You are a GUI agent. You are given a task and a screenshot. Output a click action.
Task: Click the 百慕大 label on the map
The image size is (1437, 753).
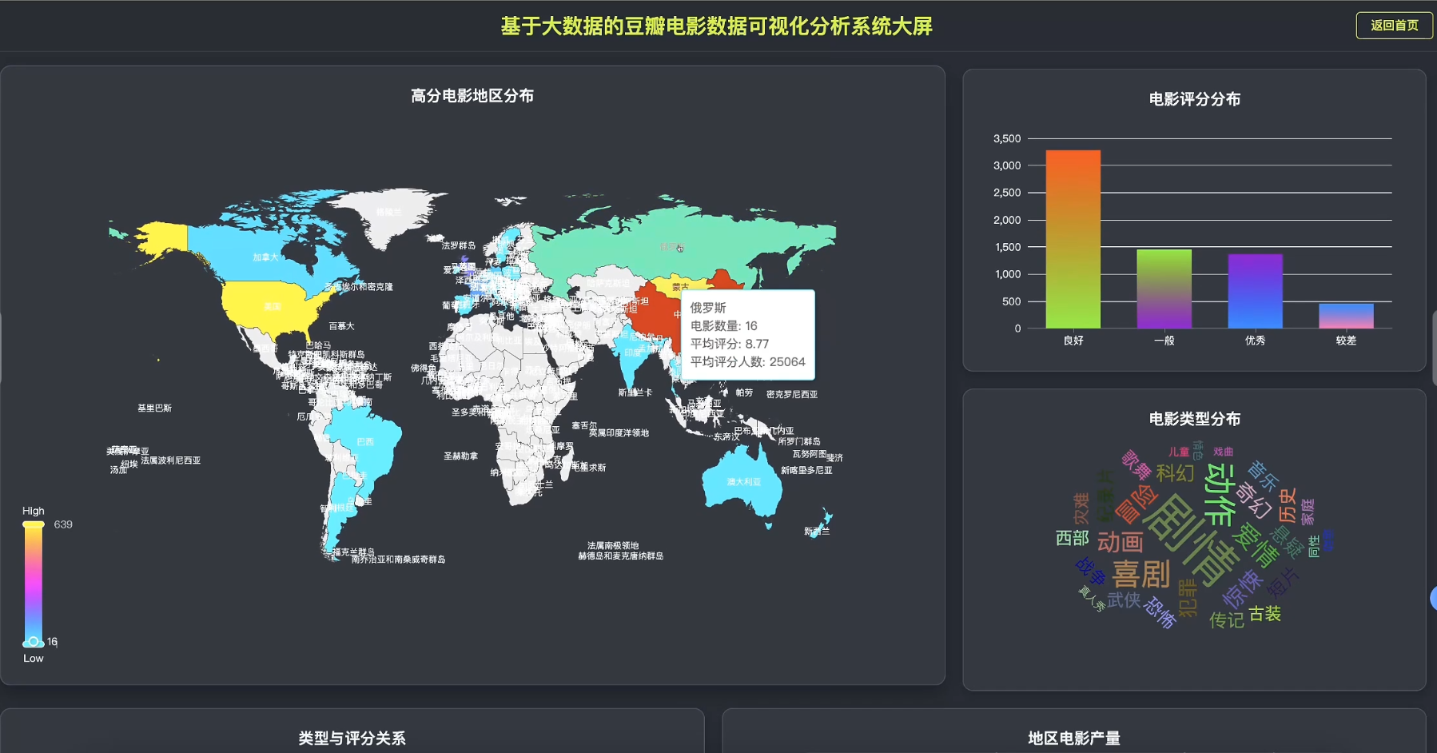(x=341, y=326)
